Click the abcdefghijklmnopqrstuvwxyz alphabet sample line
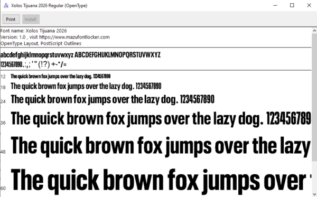317x197 pixels. click(80, 55)
